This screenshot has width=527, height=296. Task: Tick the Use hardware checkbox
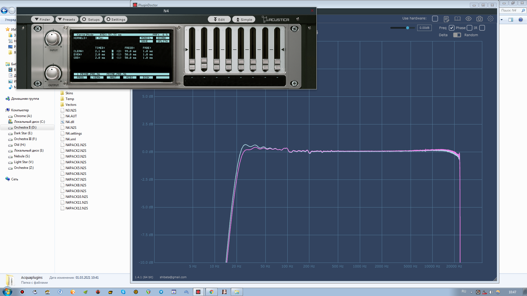(x=435, y=18)
